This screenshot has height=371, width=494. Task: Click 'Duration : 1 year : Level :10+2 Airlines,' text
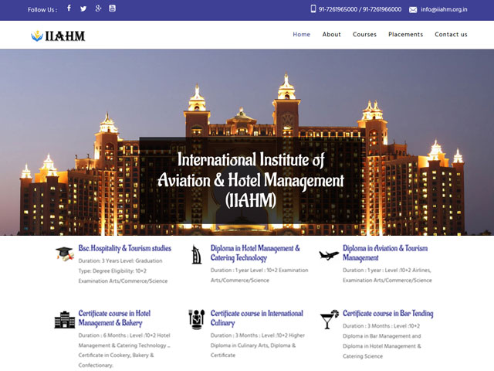[387, 271]
